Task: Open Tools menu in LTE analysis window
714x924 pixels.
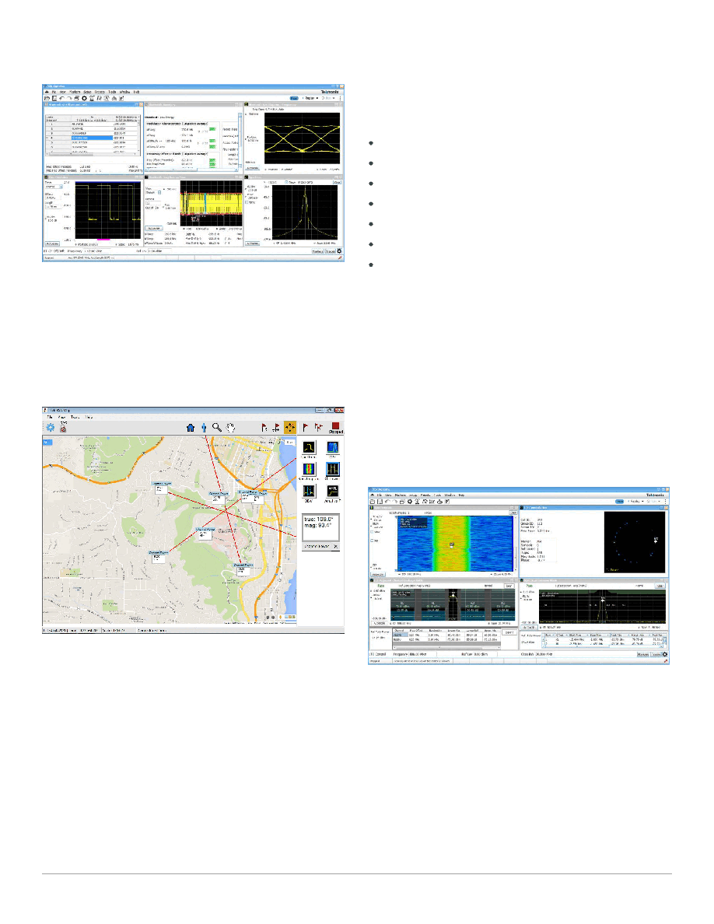Action: 437,495
